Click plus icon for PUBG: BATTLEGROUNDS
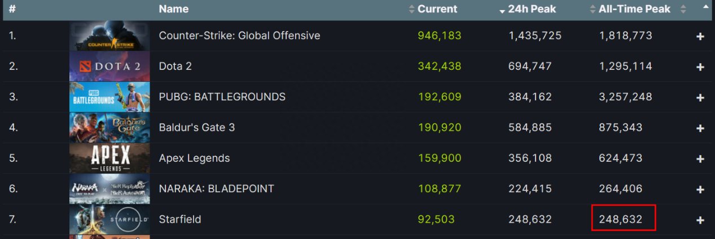Viewport: 715px width, 239px height. 700,98
